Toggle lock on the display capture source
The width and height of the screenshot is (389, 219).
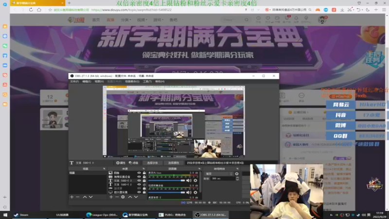click(144, 192)
